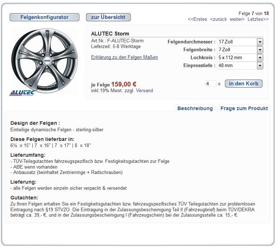Expand the Einpresstiefe 48 mm dropdown
The width and height of the screenshot is (280, 250).
click(260, 66)
